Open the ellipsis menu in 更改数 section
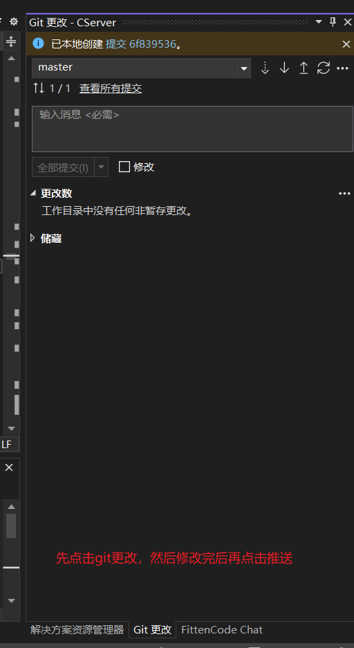This screenshot has height=648, width=354. (x=344, y=194)
